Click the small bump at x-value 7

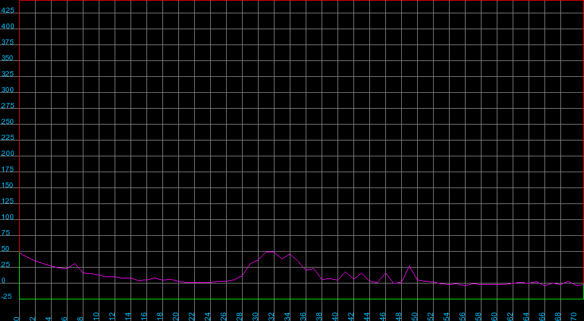[x=75, y=263]
